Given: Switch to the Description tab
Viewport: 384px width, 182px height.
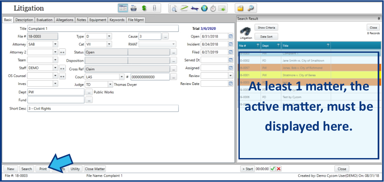Looking at the screenshot, I should click(x=24, y=20).
